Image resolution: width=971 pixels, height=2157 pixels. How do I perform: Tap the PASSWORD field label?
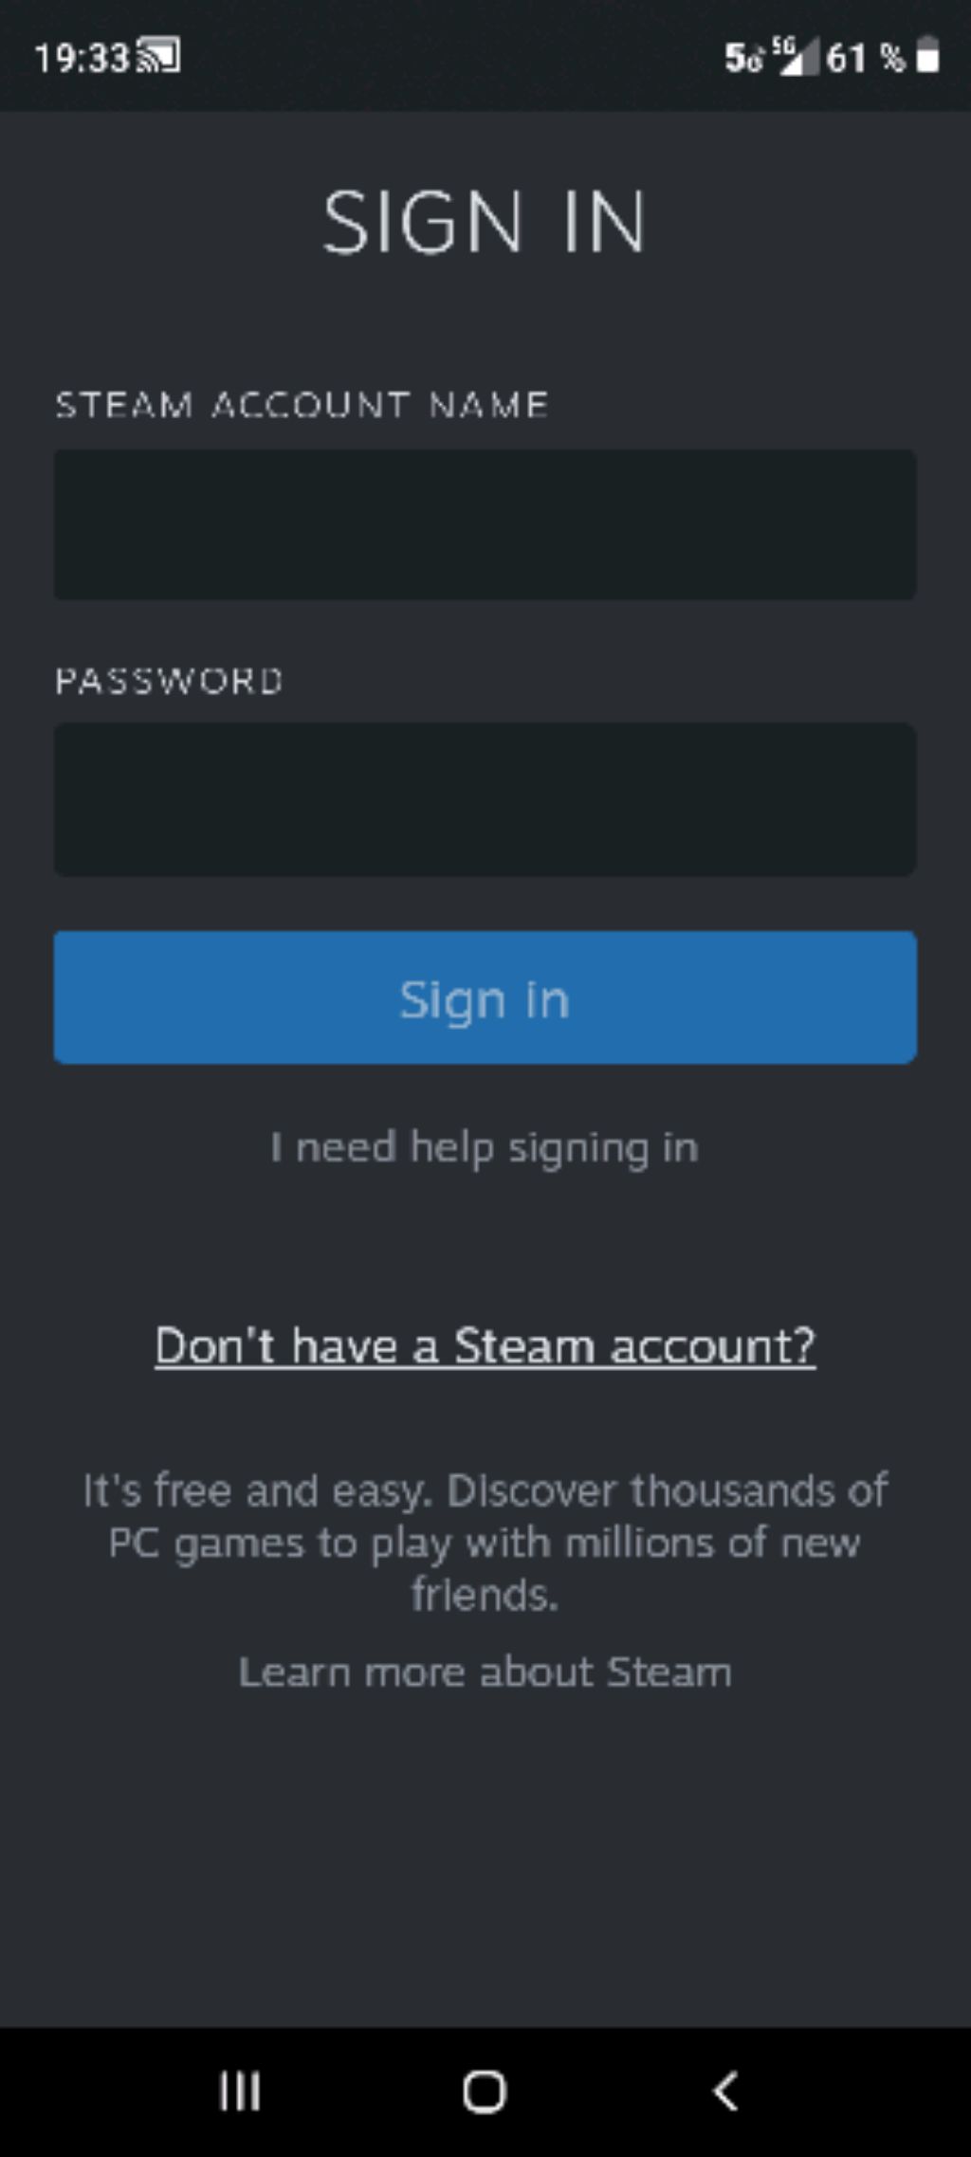[x=169, y=681]
